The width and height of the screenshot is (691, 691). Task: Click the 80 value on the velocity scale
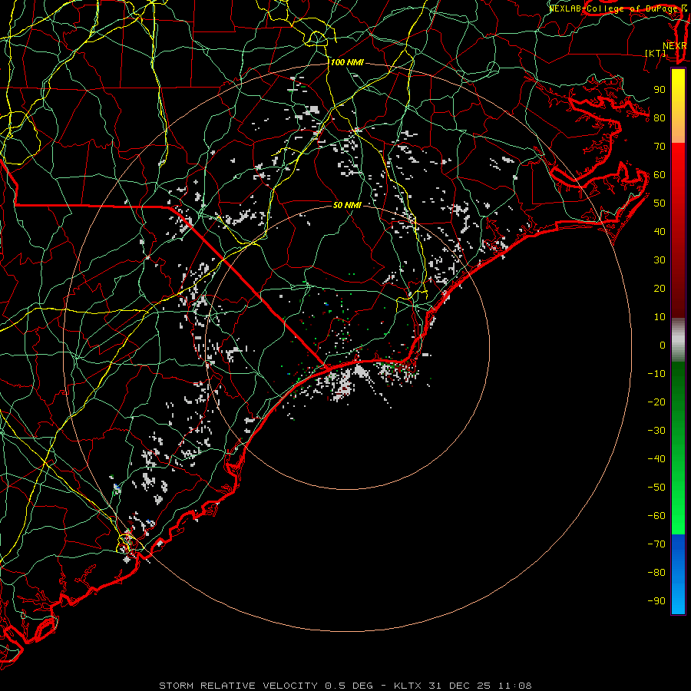pyautogui.click(x=660, y=118)
